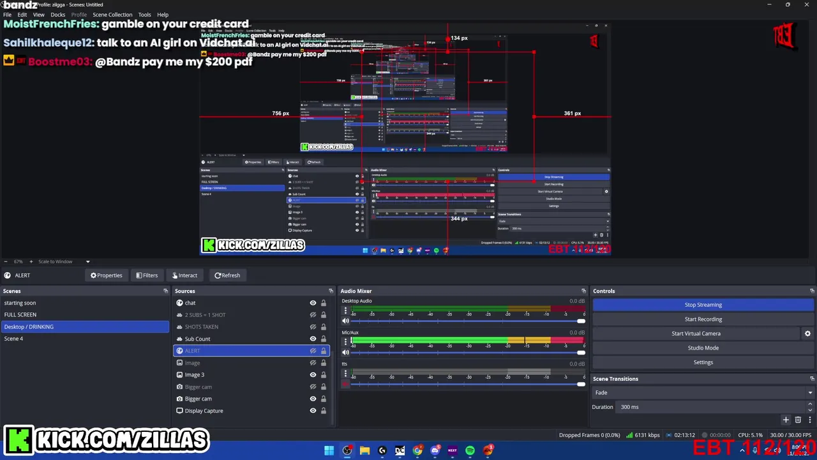The image size is (817, 460).
Task: Show the 2 SUBS = 1 SHOT source
Action: click(x=313, y=315)
